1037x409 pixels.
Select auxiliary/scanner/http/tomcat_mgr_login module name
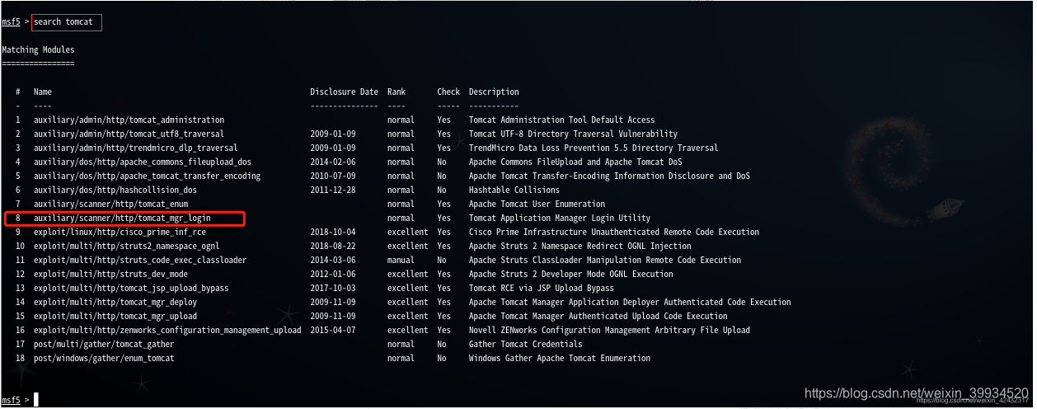122,218
